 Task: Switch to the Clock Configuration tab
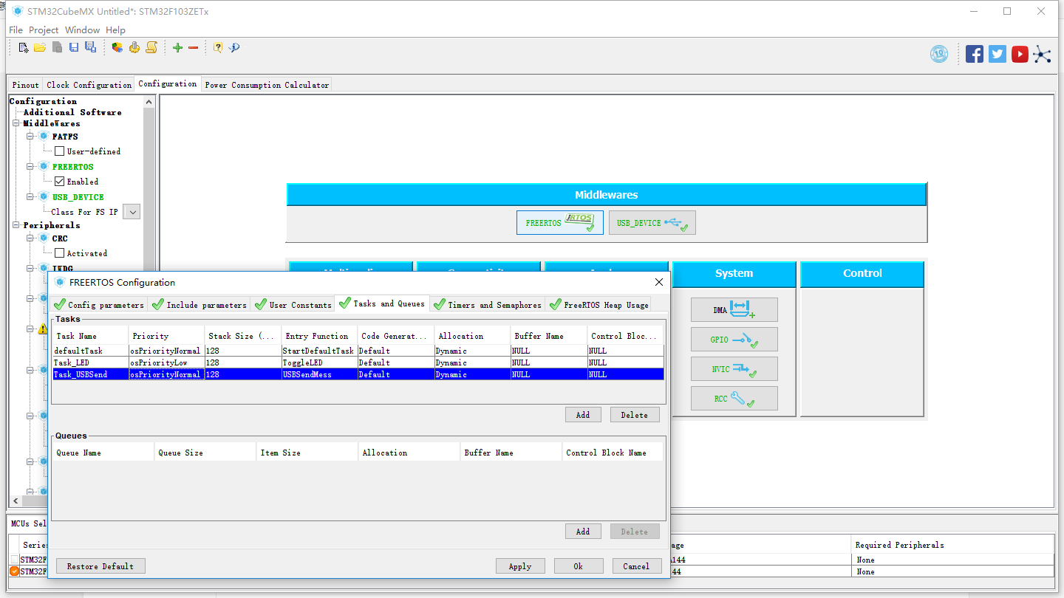pos(89,85)
